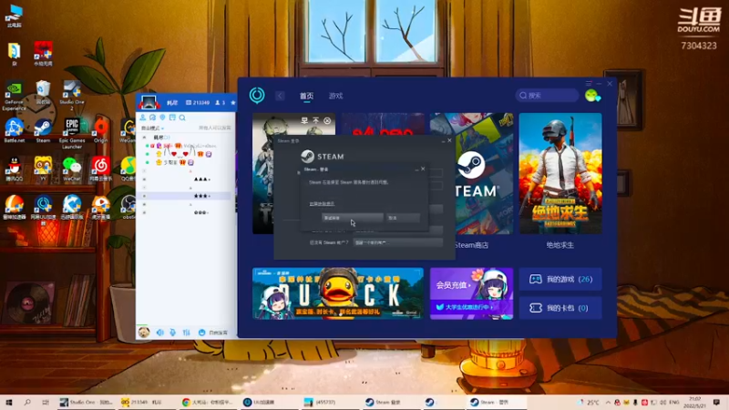Open Epic Games Launcher desktop shortcut

pos(72,133)
